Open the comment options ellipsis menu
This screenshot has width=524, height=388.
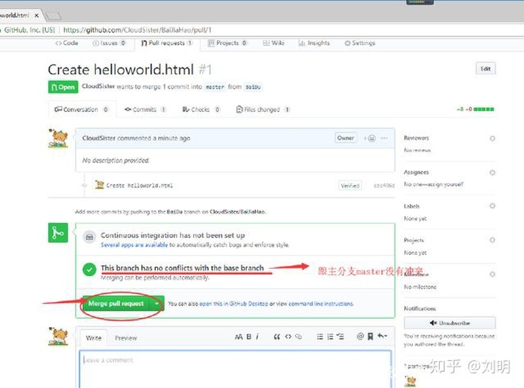point(384,138)
